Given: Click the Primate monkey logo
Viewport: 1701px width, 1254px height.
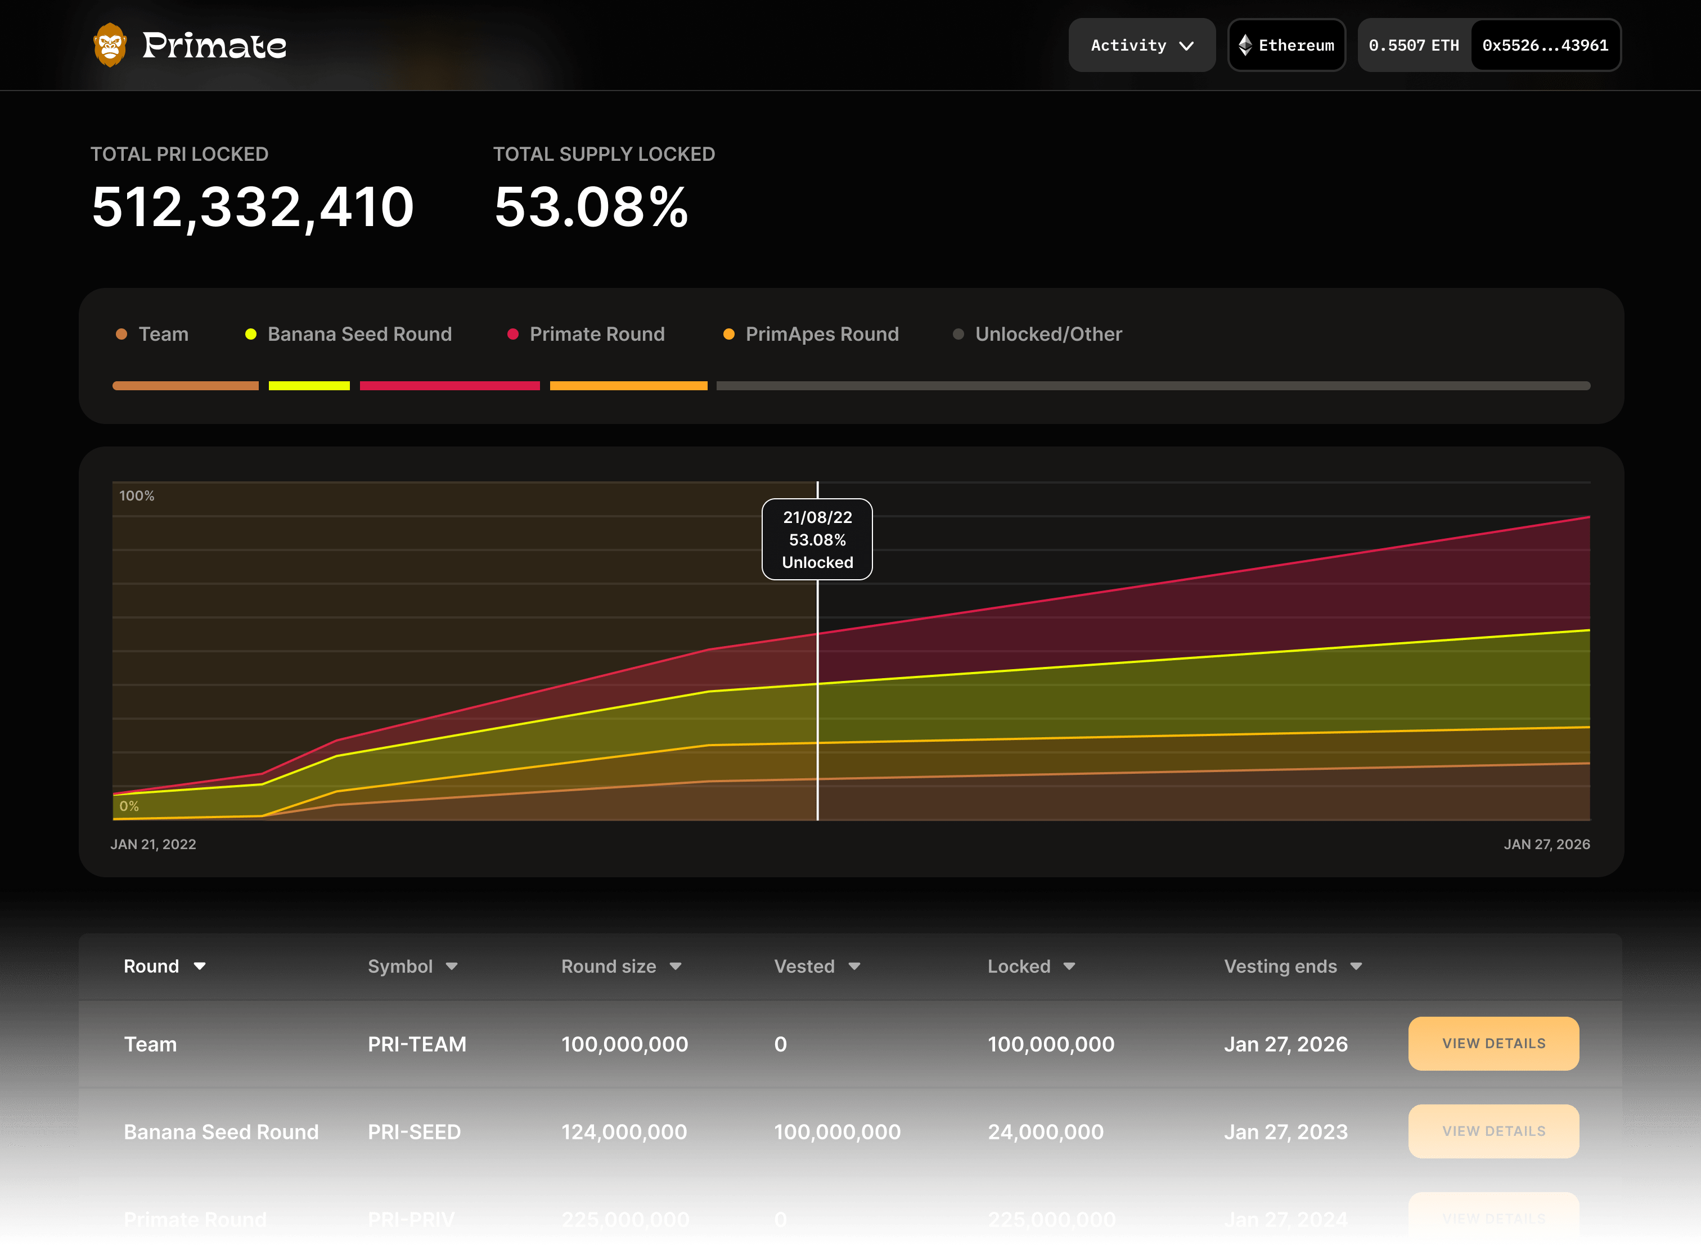Looking at the screenshot, I should coord(111,45).
